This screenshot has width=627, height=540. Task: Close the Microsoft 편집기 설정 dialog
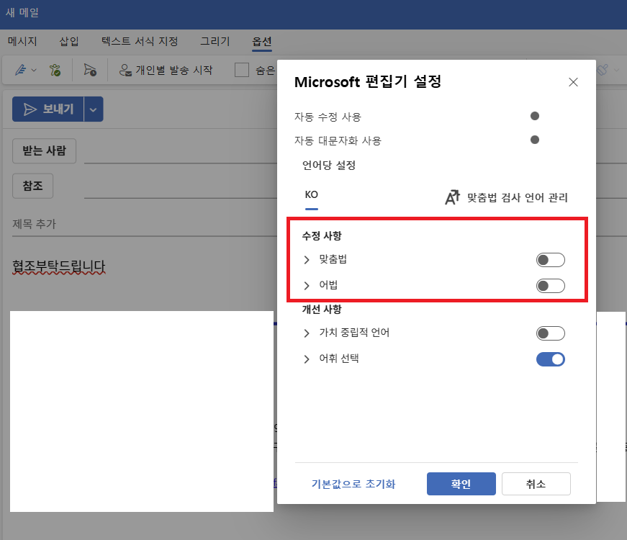point(573,82)
